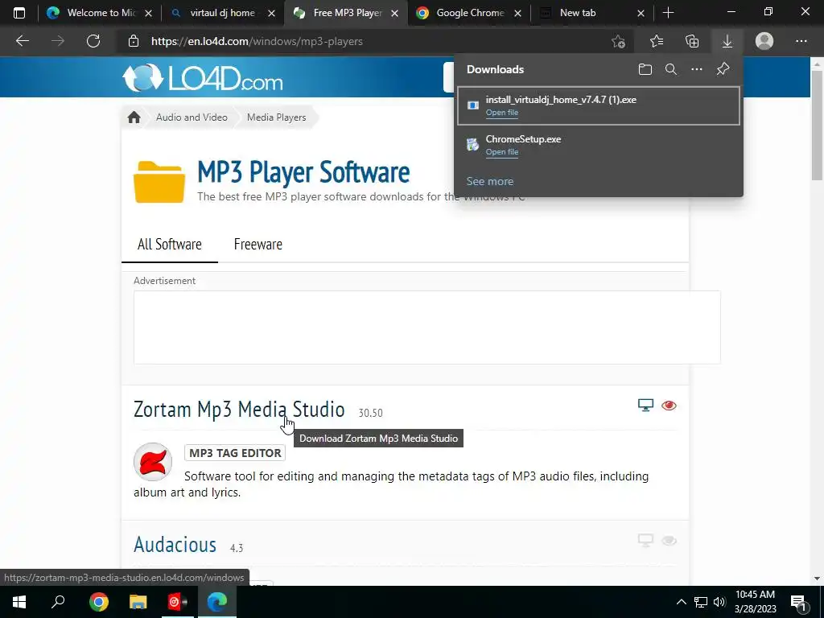Open network status tray icon
Viewport: 824px width, 618px height.
click(x=701, y=602)
